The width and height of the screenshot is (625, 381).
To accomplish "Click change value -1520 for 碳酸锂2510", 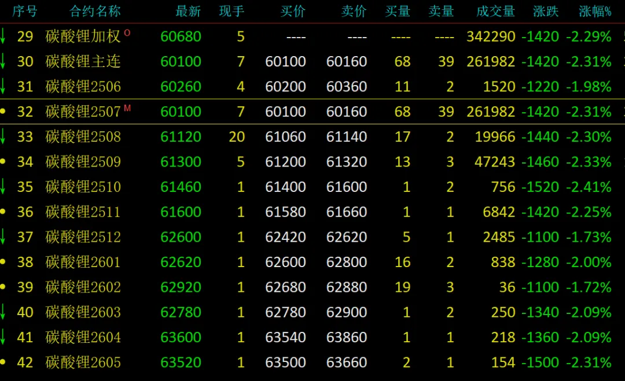I will (x=540, y=187).
